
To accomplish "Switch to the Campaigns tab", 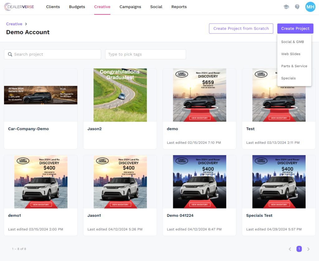I will (130, 7).
